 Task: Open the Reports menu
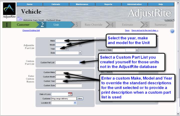pos(108,4)
